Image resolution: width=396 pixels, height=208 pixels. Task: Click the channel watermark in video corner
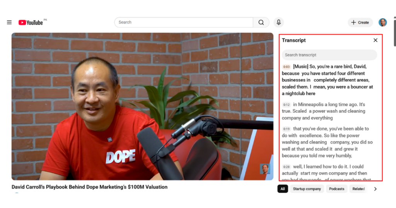click(x=265, y=169)
